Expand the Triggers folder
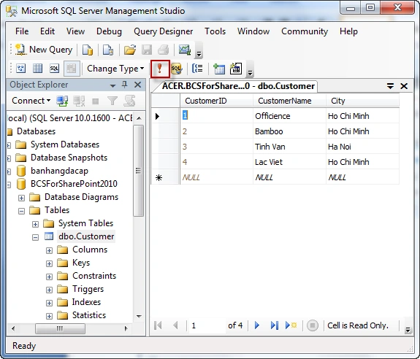Viewport: 420px width, 359px height. (x=49, y=290)
